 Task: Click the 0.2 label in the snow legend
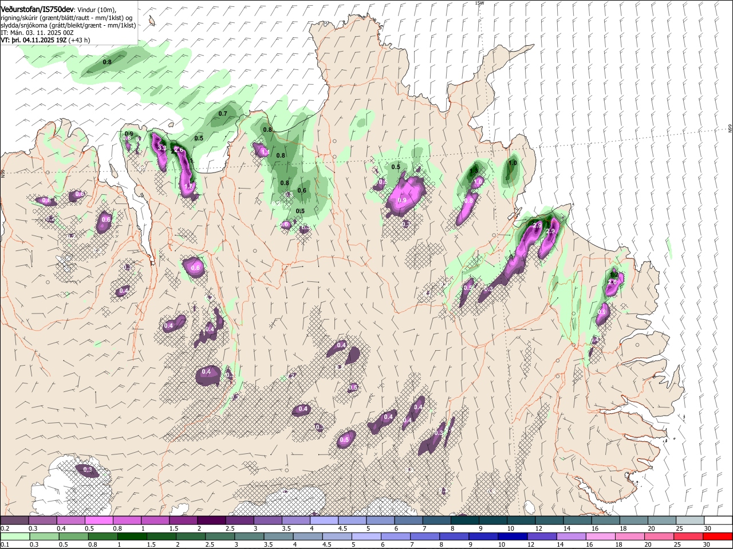[5, 528]
